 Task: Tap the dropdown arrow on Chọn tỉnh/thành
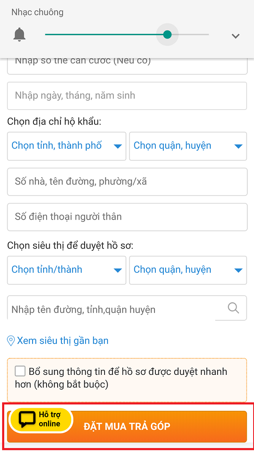click(118, 270)
